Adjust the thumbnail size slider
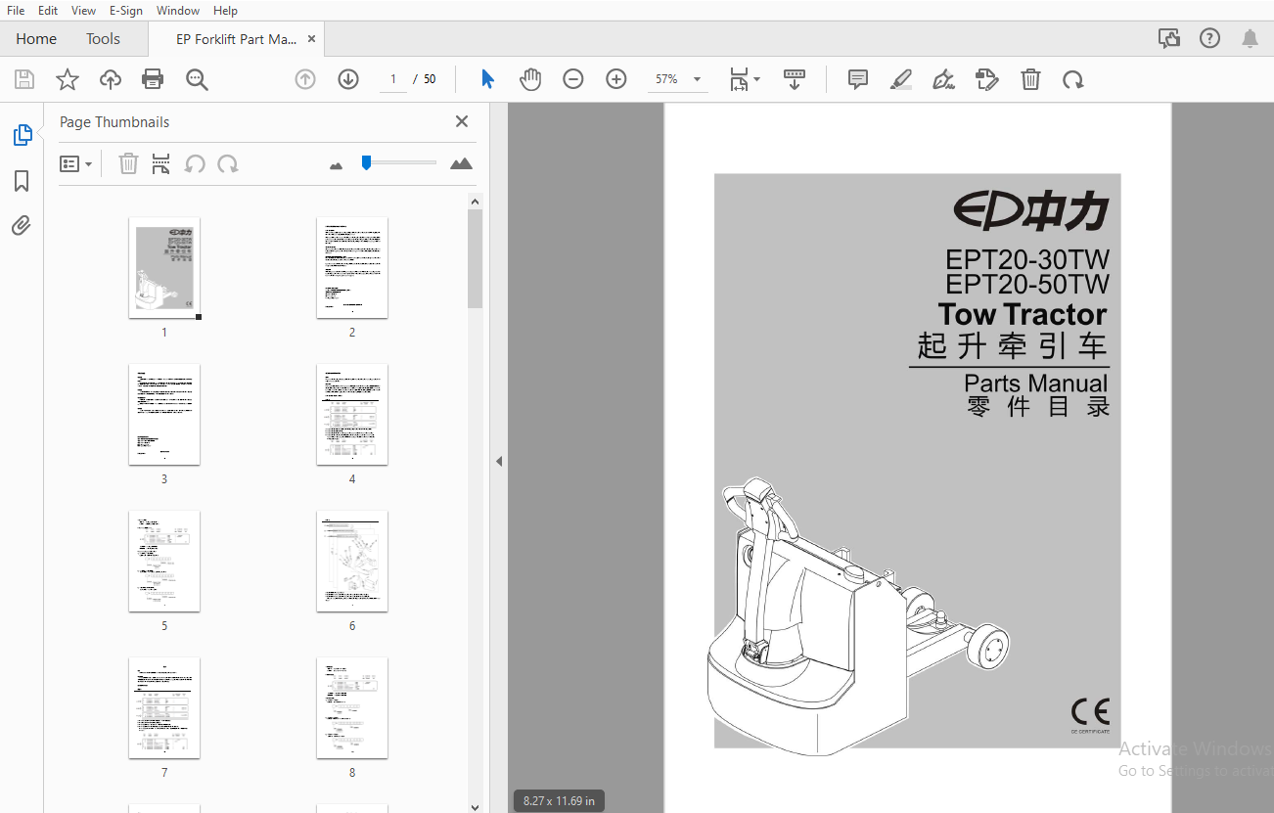Viewport: 1274px width, 813px height. pyautogui.click(x=366, y=162)
